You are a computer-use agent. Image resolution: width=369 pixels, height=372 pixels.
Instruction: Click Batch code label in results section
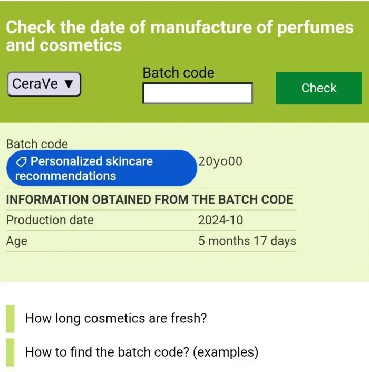pos(37,144)
